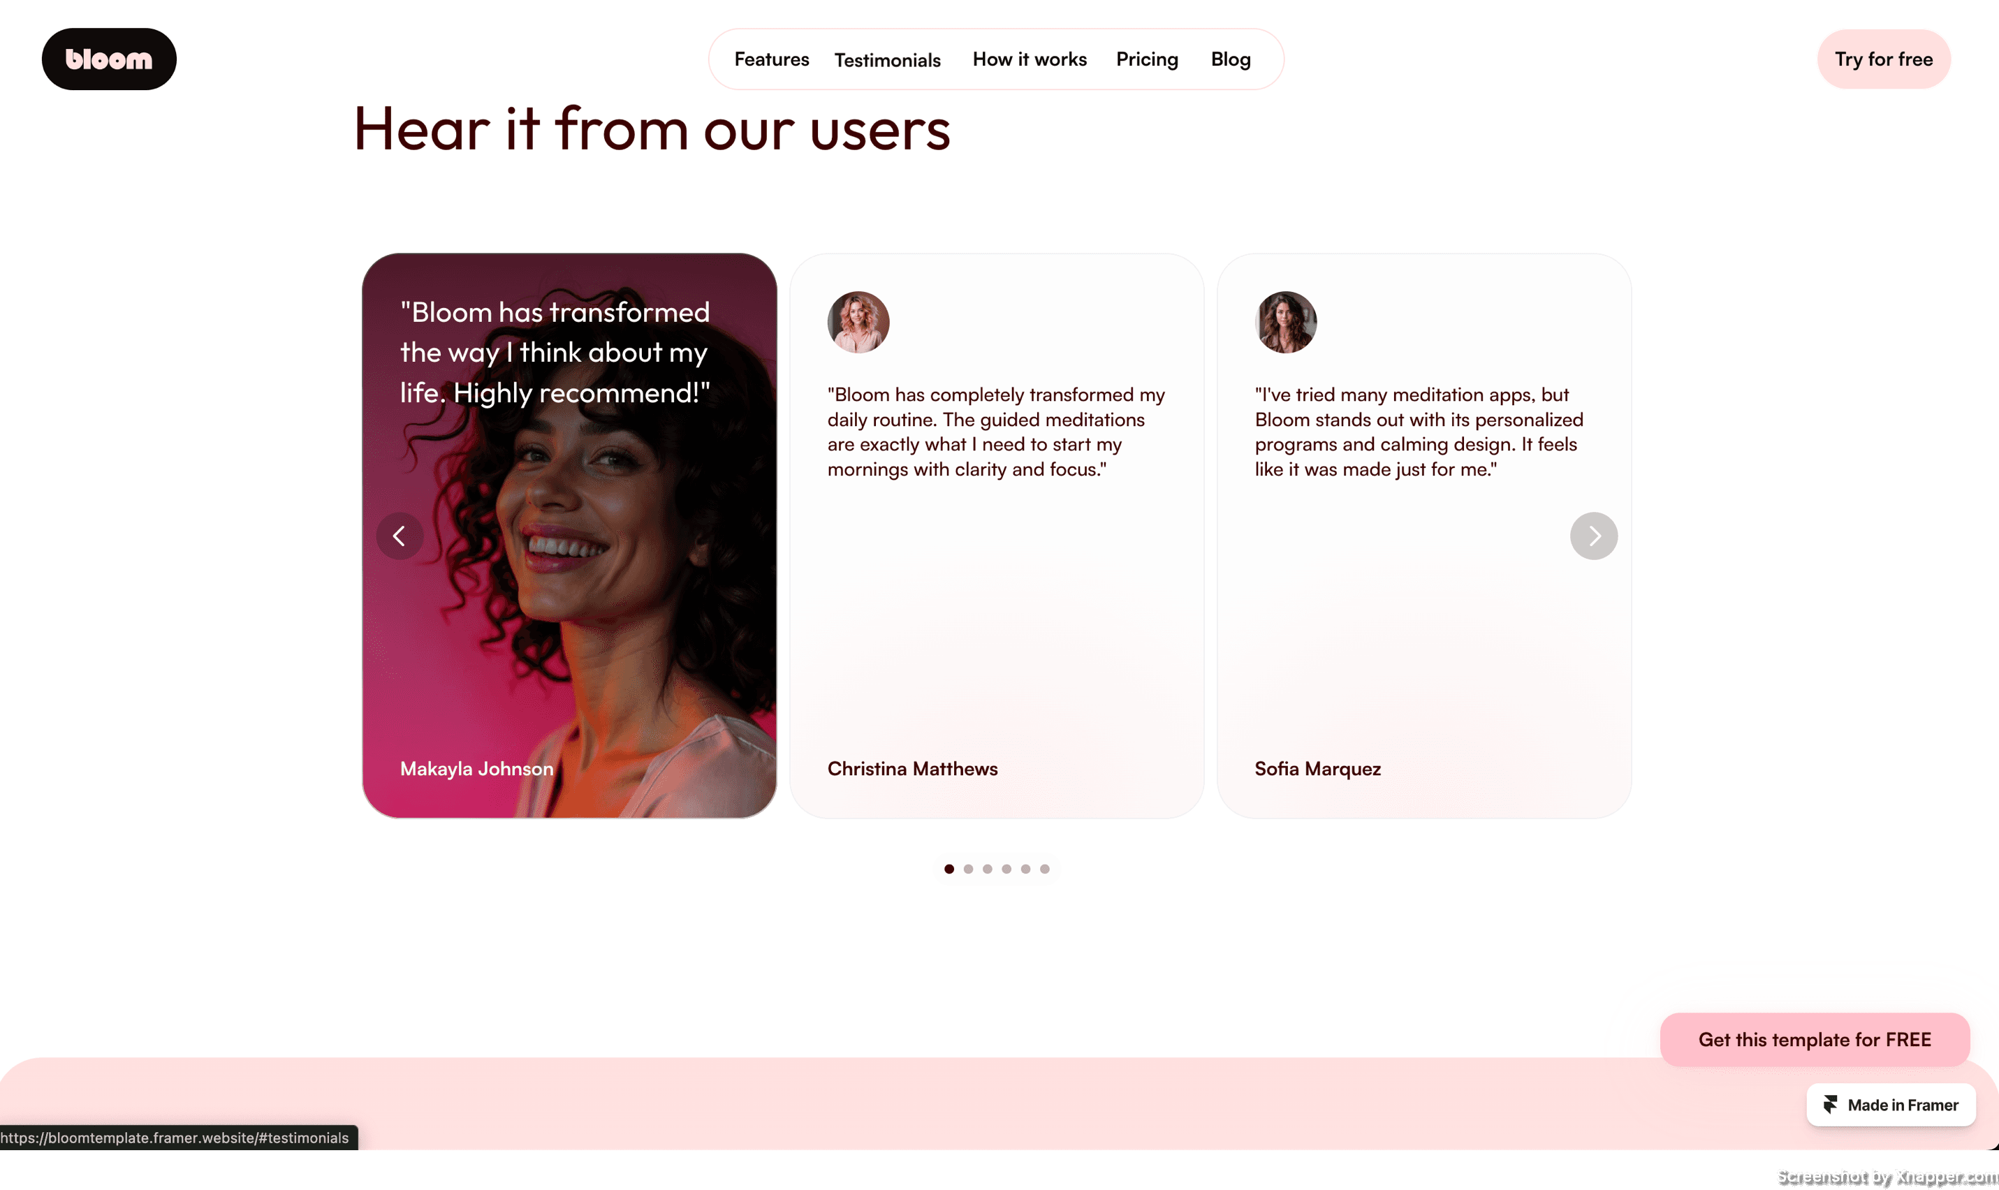Click Get this template for FREE
Viewport: 1999px width, 1190px height.
pyautogui.click(x=1815, y=1039)
